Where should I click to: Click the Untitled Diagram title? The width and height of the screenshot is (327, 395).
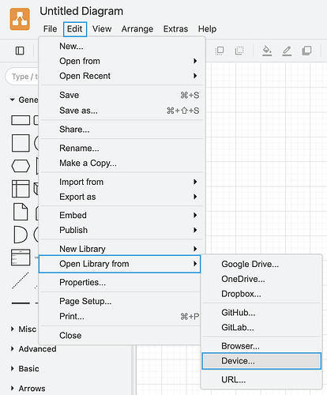(x=81, y=11)
